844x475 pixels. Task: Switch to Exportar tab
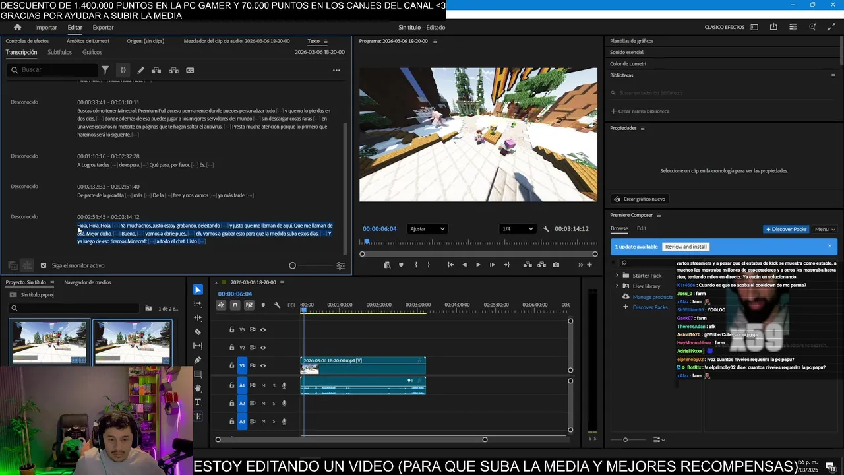[103, 27]
